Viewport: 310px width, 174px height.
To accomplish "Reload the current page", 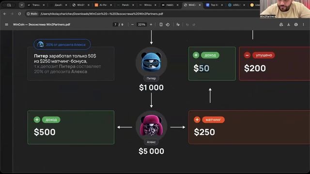I will (x=19, y=14).
